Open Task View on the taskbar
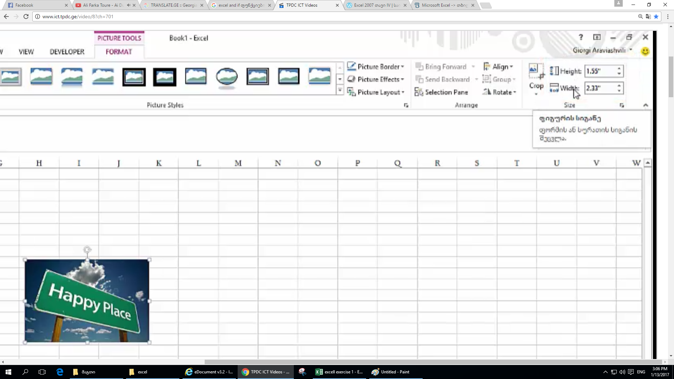 (42, 372)
